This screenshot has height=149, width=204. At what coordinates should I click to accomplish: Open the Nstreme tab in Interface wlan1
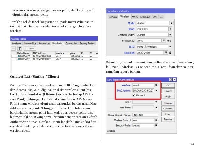click(145, 17)
